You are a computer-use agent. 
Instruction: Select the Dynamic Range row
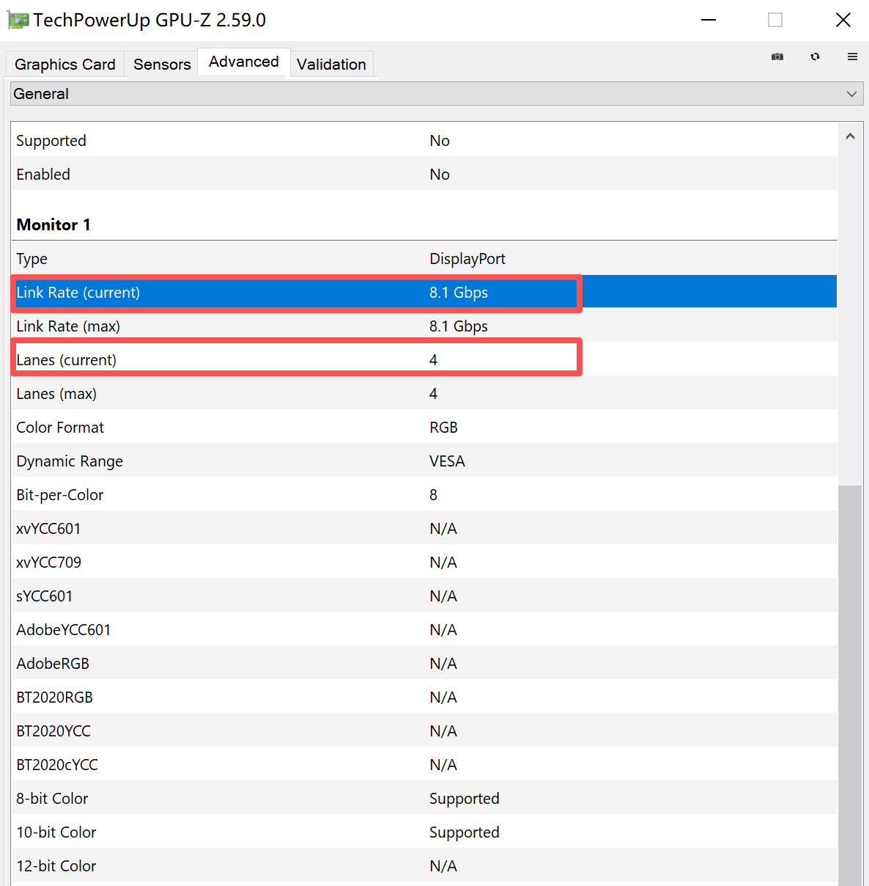coord(424,461)
